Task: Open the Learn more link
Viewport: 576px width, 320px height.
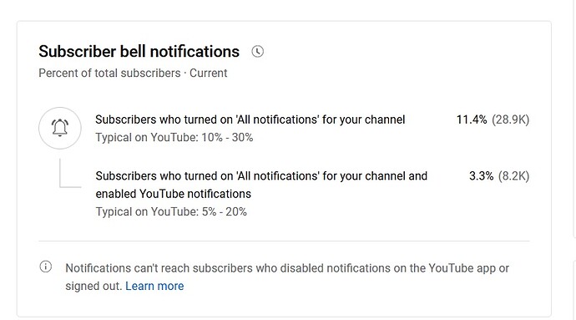Action: [154, 286]
